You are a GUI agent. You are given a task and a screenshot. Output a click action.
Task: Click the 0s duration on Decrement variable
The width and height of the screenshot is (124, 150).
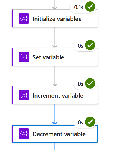[x=80, y=122]
